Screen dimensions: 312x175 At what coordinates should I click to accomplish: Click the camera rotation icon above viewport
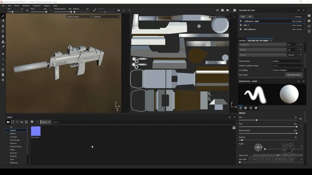217,10
